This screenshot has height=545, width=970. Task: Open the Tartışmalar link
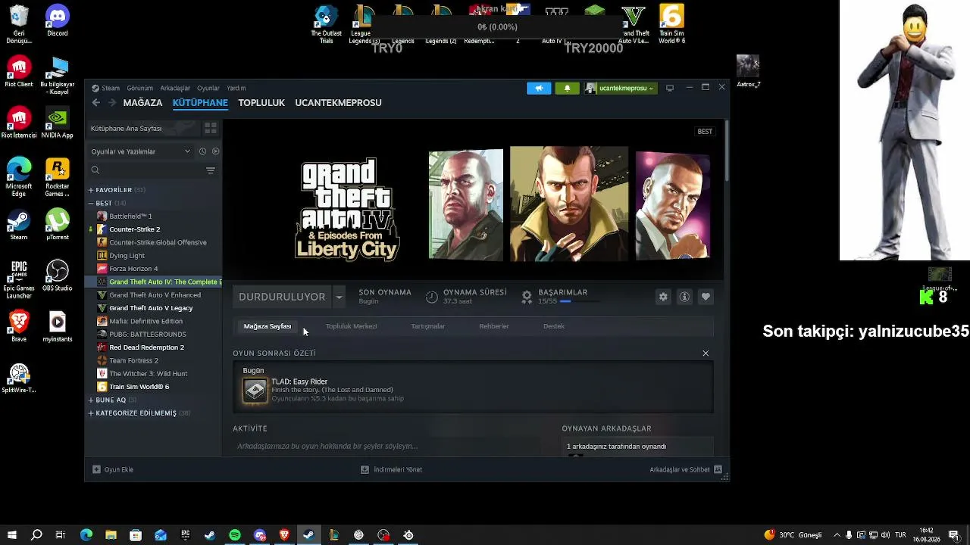point(428,326)
